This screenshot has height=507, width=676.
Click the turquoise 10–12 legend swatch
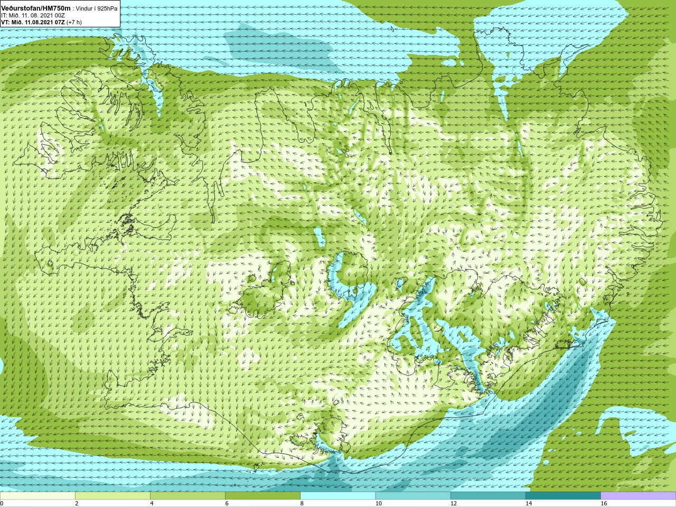(x=412, y=495)
